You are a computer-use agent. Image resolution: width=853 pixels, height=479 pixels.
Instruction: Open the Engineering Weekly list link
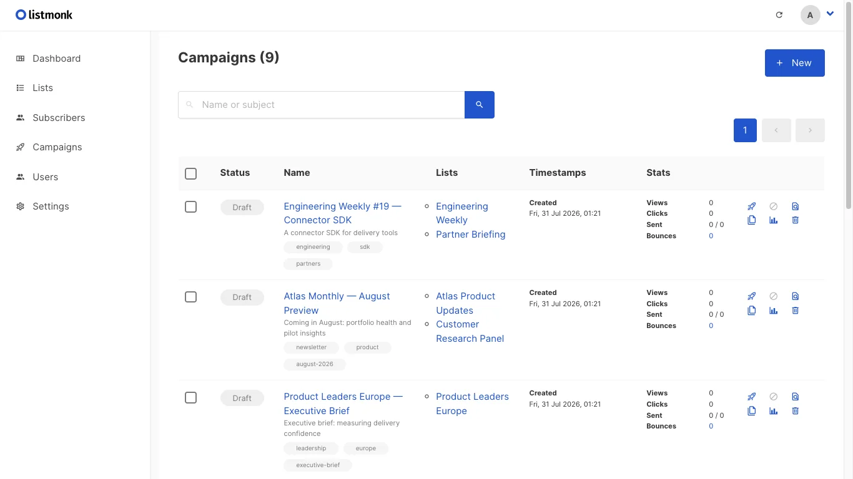pyautogui.click(x=462, y=213)
